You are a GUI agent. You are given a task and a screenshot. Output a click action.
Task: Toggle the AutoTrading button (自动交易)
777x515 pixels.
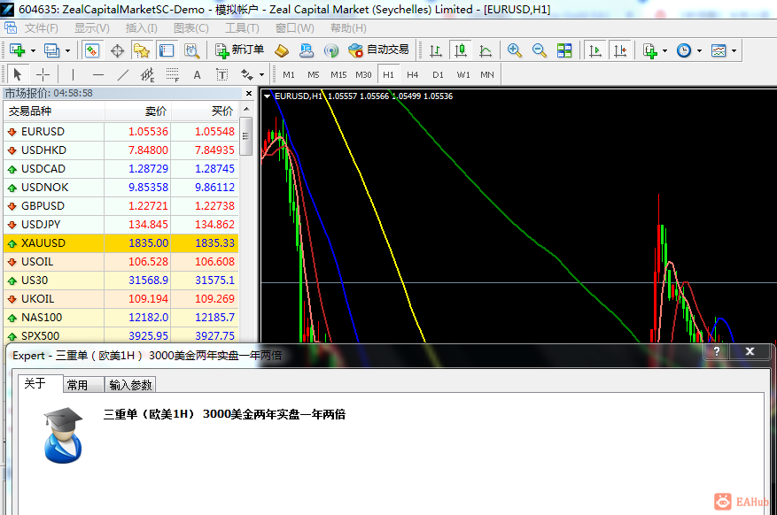coord(379,50)
